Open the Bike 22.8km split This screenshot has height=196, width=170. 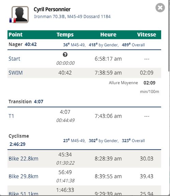[x=24, y=159]
